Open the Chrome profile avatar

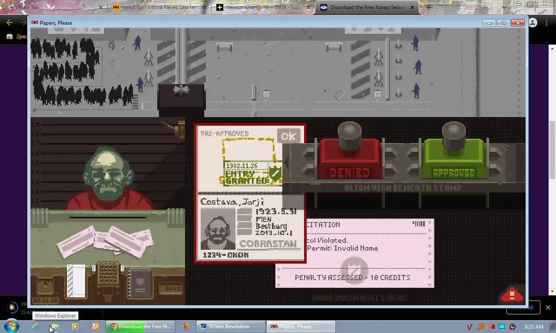[x=533, y=23]
